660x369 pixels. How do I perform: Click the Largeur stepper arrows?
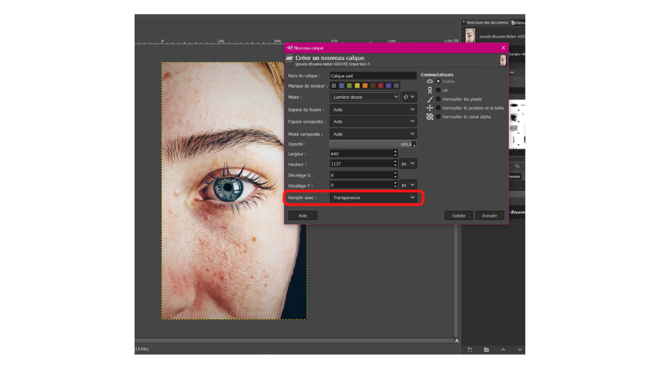[395, 154]
